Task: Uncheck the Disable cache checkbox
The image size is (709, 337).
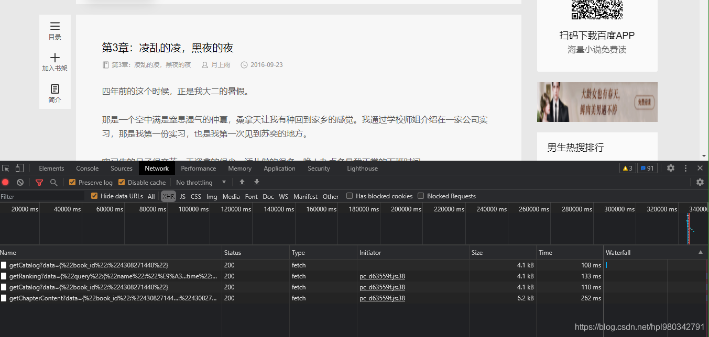Action: [122, 183]
